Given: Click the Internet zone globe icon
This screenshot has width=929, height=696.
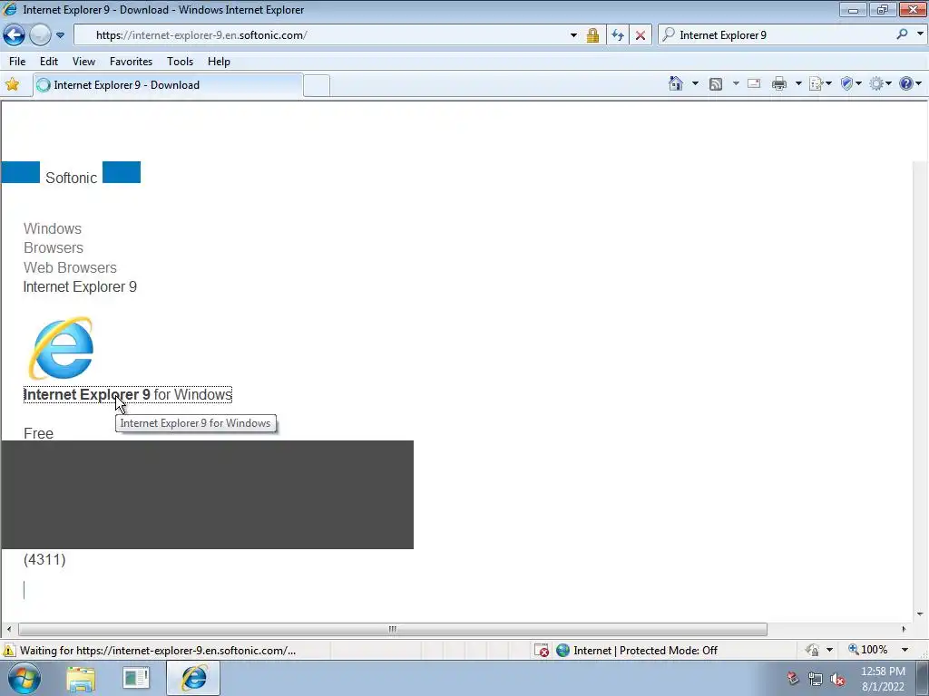Looking at the screenshot, I should (x=562, y=650).
